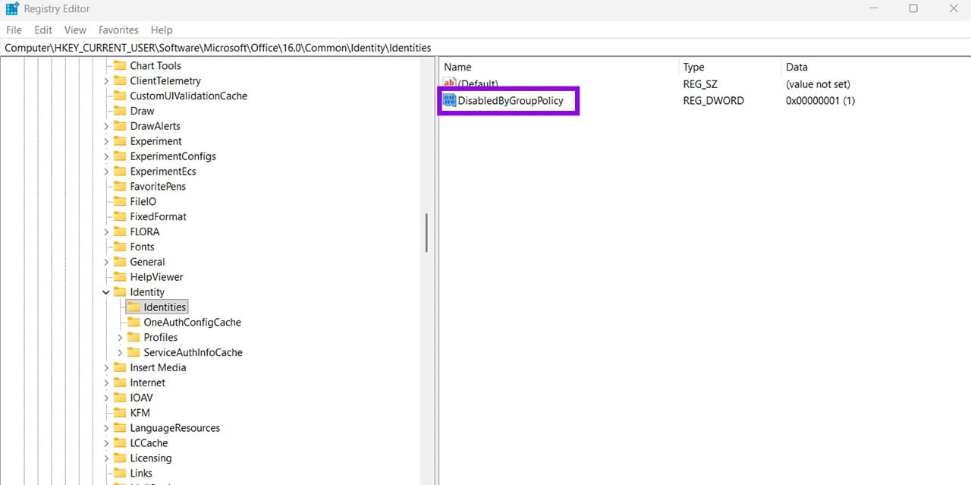The width and height of the screenshot is (971, 485).
Task: Open the Help menu
Action: pos(162,30)
